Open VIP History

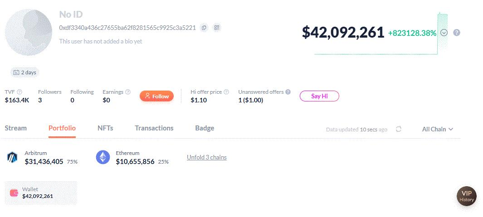466,196
